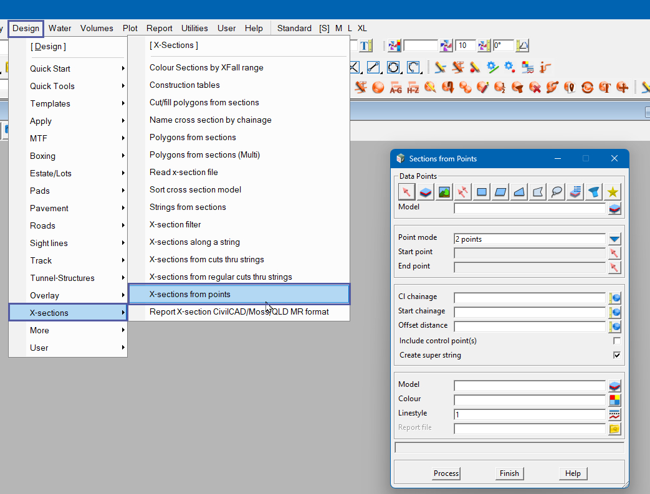Select the lasso data source icon

(557, 192)
